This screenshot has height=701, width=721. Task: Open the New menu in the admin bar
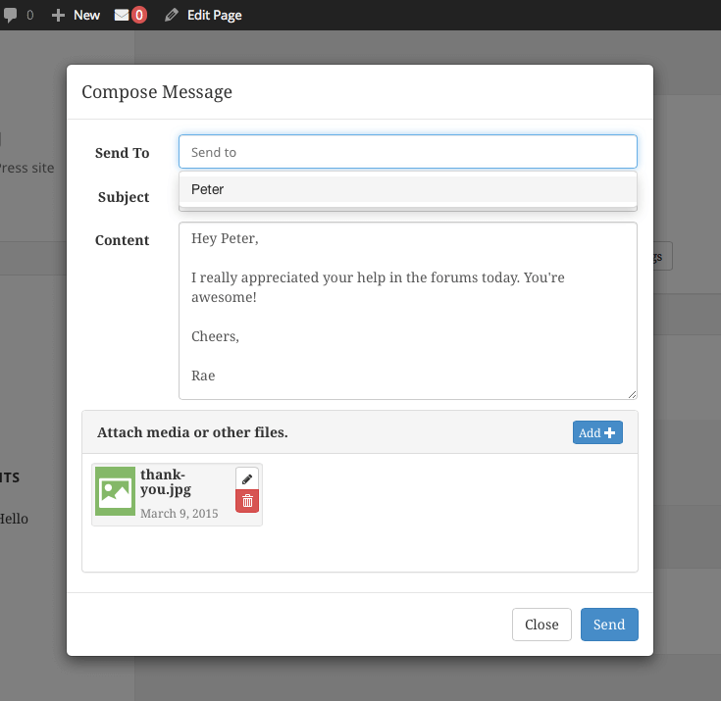[x=86, y=15]
